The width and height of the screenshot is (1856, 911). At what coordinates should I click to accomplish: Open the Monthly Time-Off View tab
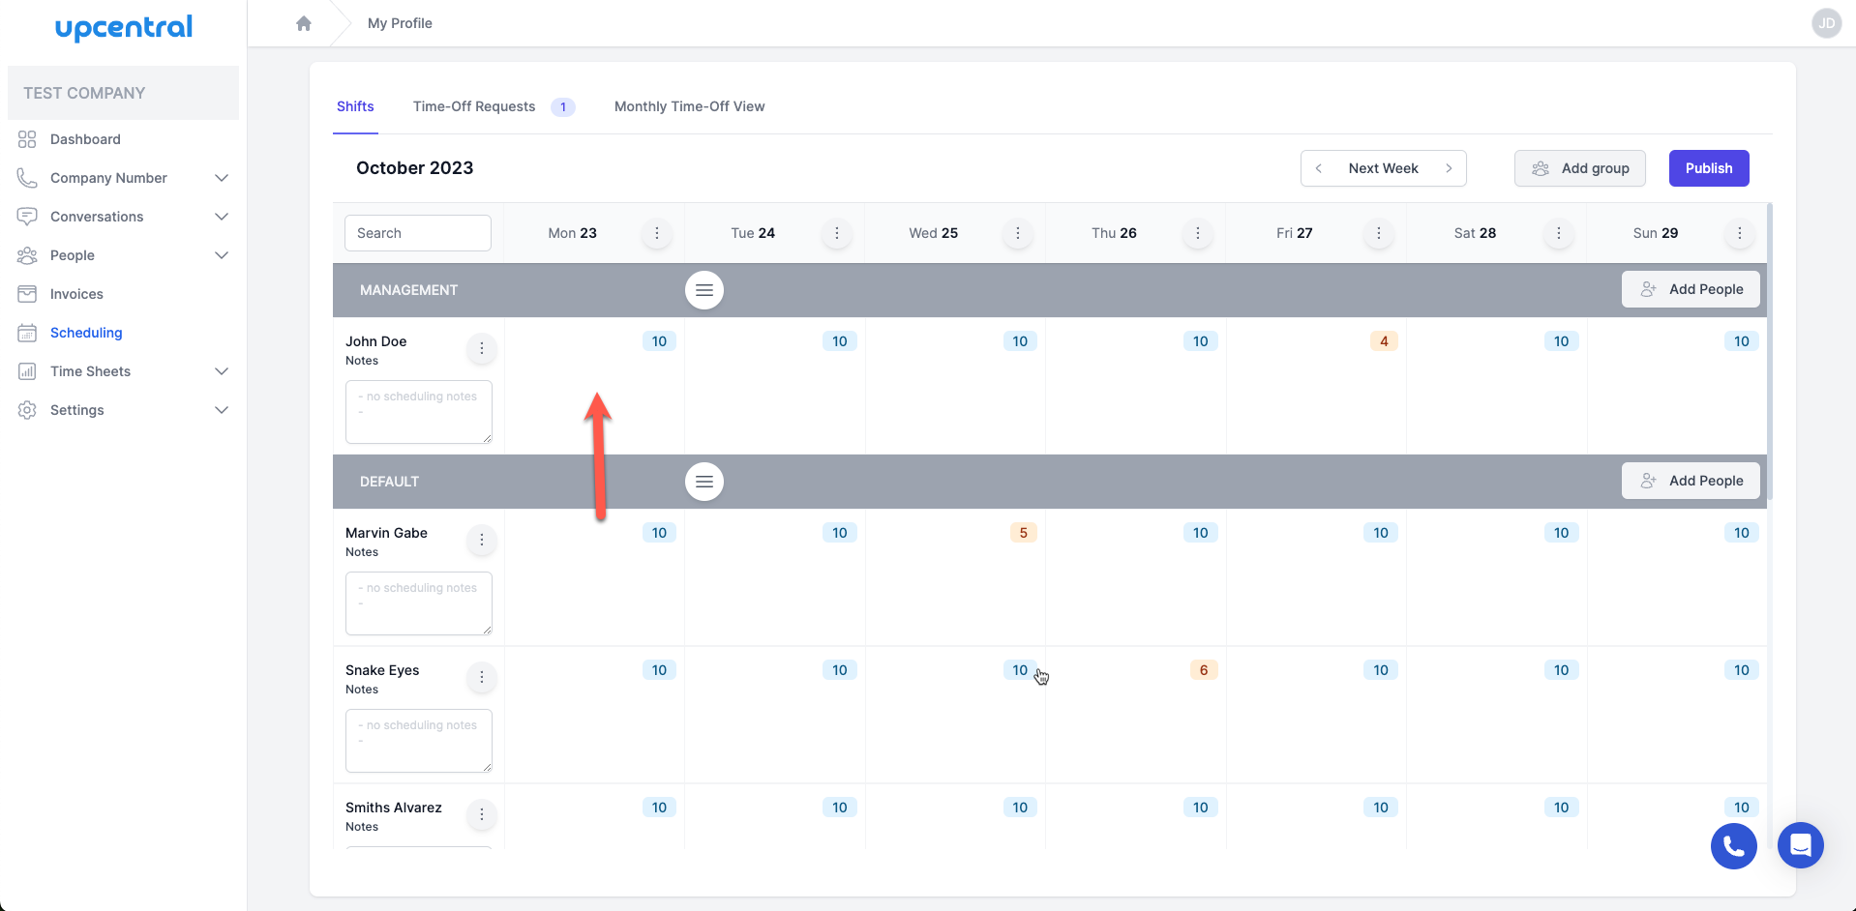(689, 106)
